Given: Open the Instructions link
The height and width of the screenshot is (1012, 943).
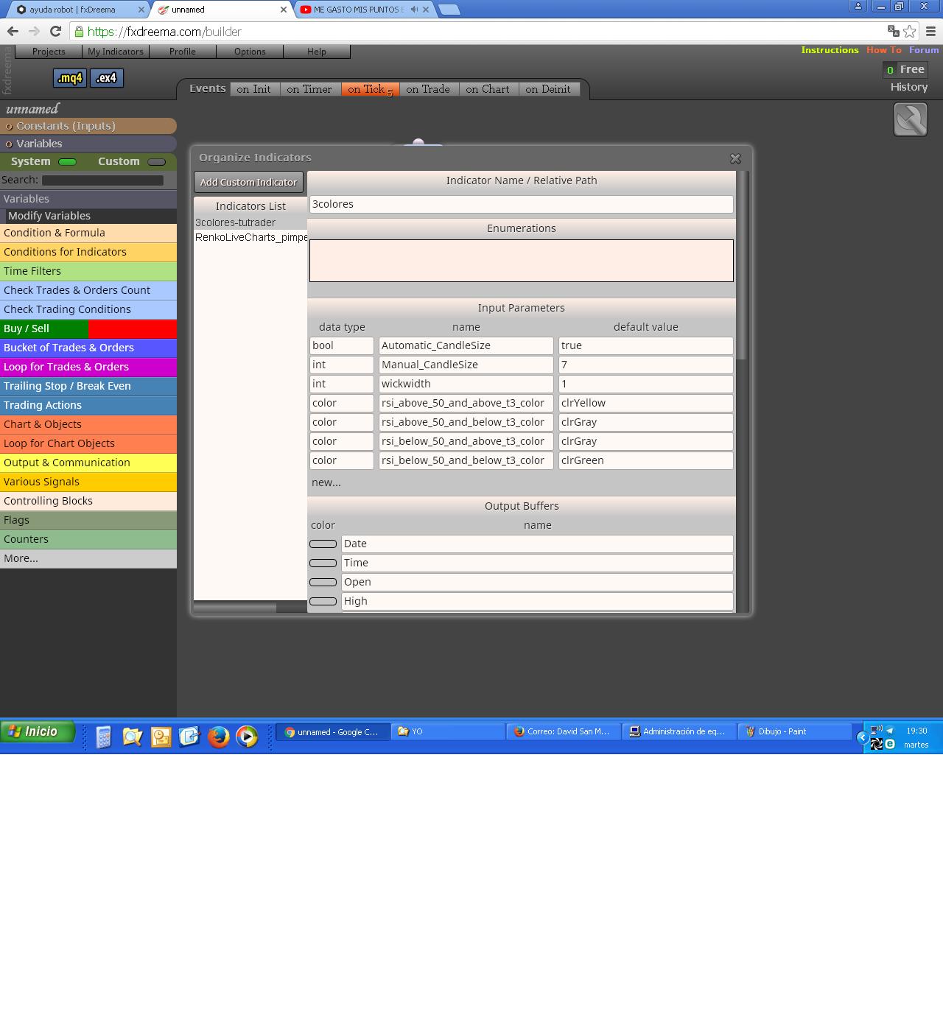Looking at the screenshot, I should point(830,50).
